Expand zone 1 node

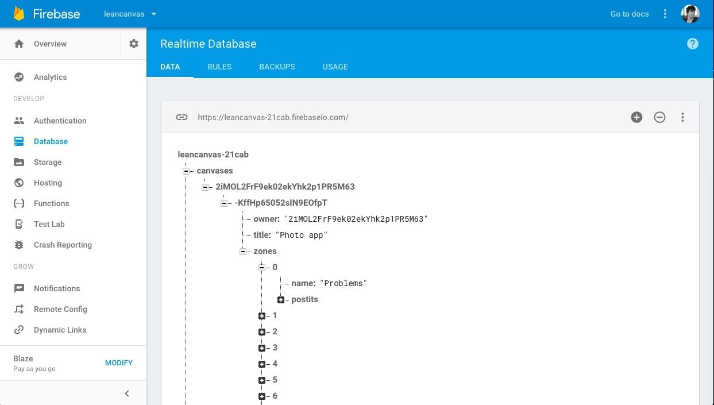(261, 316)
